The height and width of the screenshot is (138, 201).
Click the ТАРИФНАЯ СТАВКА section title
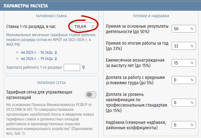tap(51, 16)
